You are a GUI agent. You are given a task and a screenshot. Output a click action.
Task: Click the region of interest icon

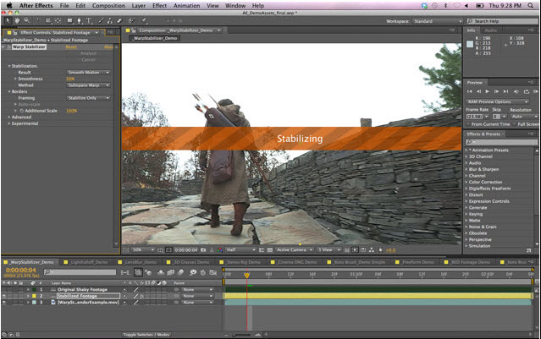point(262,249)
